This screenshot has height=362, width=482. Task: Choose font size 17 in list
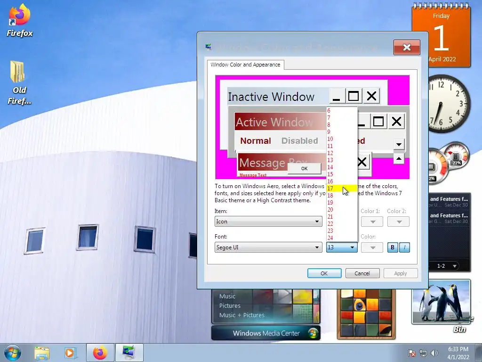coord(342,189)
